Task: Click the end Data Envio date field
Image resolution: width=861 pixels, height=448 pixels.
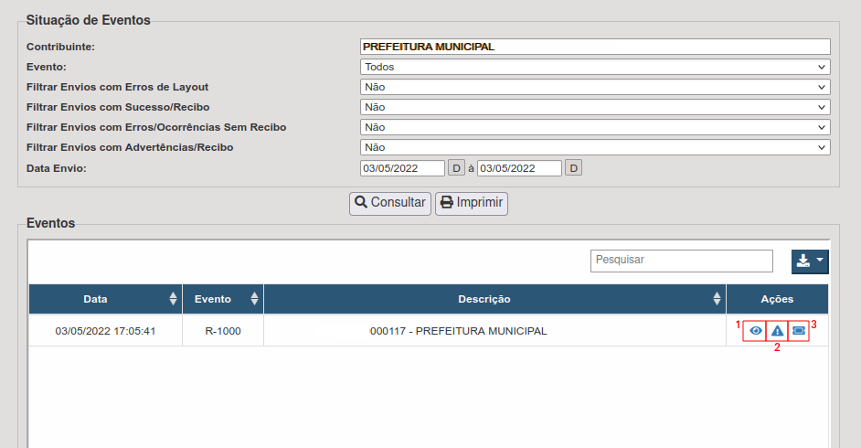Action: [519, 168]
